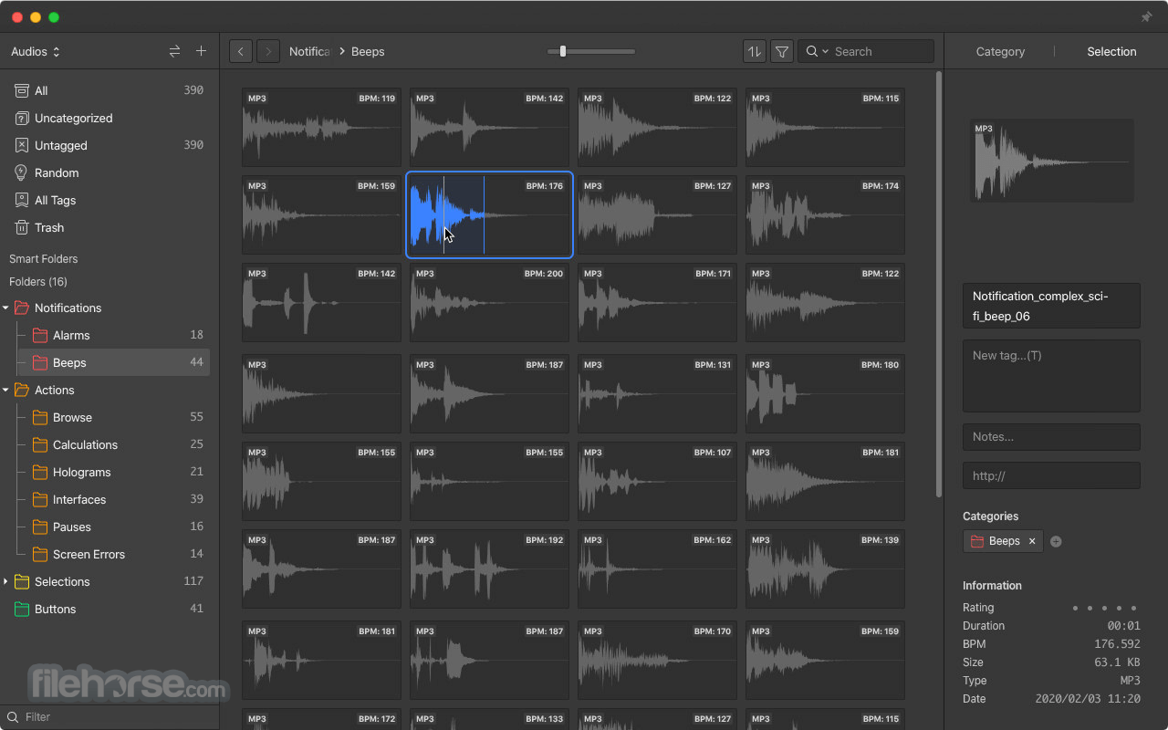Open the Pauses folder
The height and width of the screenshot is (730, 1168).
click(x=114, y=527)
